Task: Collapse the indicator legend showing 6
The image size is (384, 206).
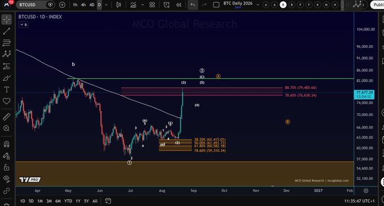Action: (x=24, y=25)
